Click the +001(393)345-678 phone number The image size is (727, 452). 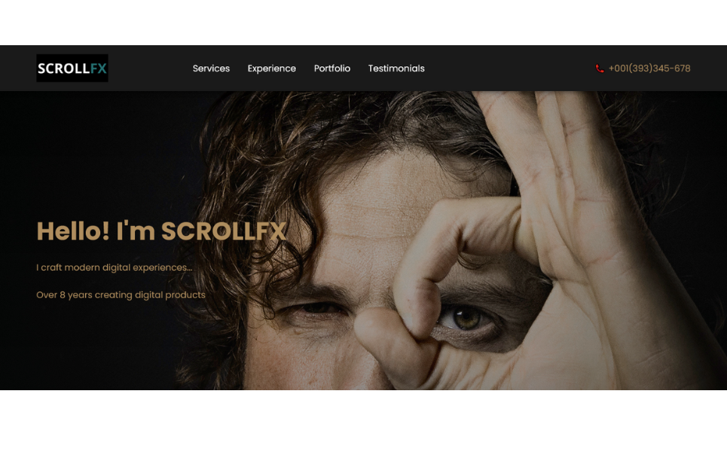click(649, 69)
